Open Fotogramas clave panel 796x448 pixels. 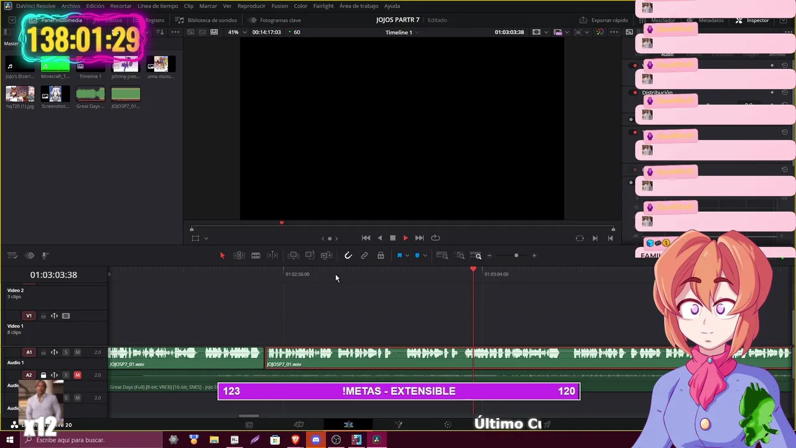(x=275, y=20)
